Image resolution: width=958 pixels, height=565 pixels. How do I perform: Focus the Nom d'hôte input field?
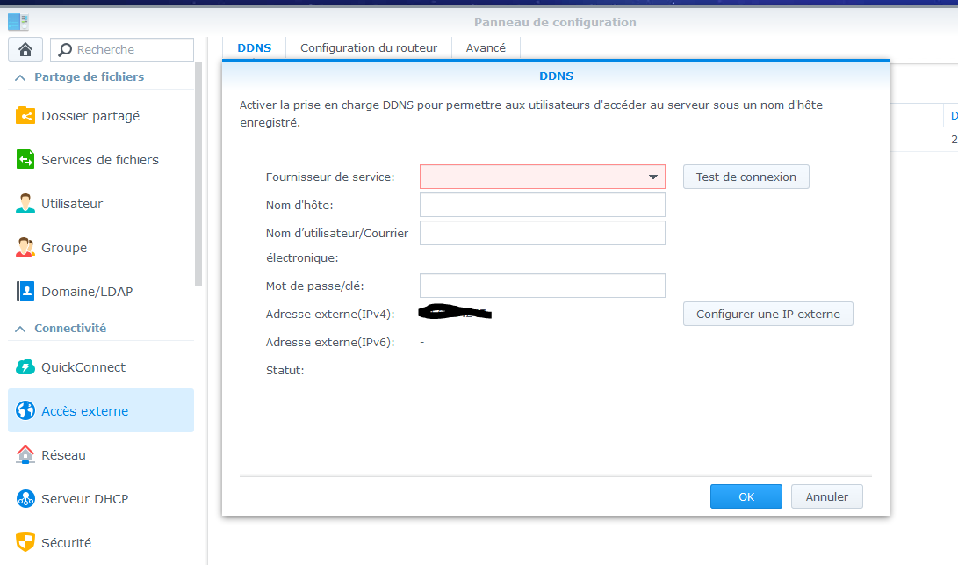pos(542,205)
